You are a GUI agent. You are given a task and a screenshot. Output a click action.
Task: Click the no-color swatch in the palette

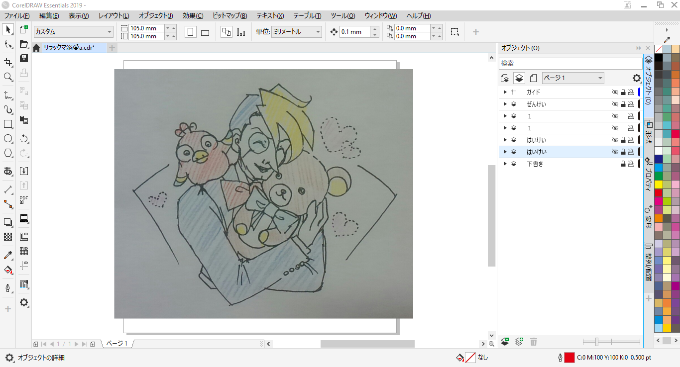(659, 49)
